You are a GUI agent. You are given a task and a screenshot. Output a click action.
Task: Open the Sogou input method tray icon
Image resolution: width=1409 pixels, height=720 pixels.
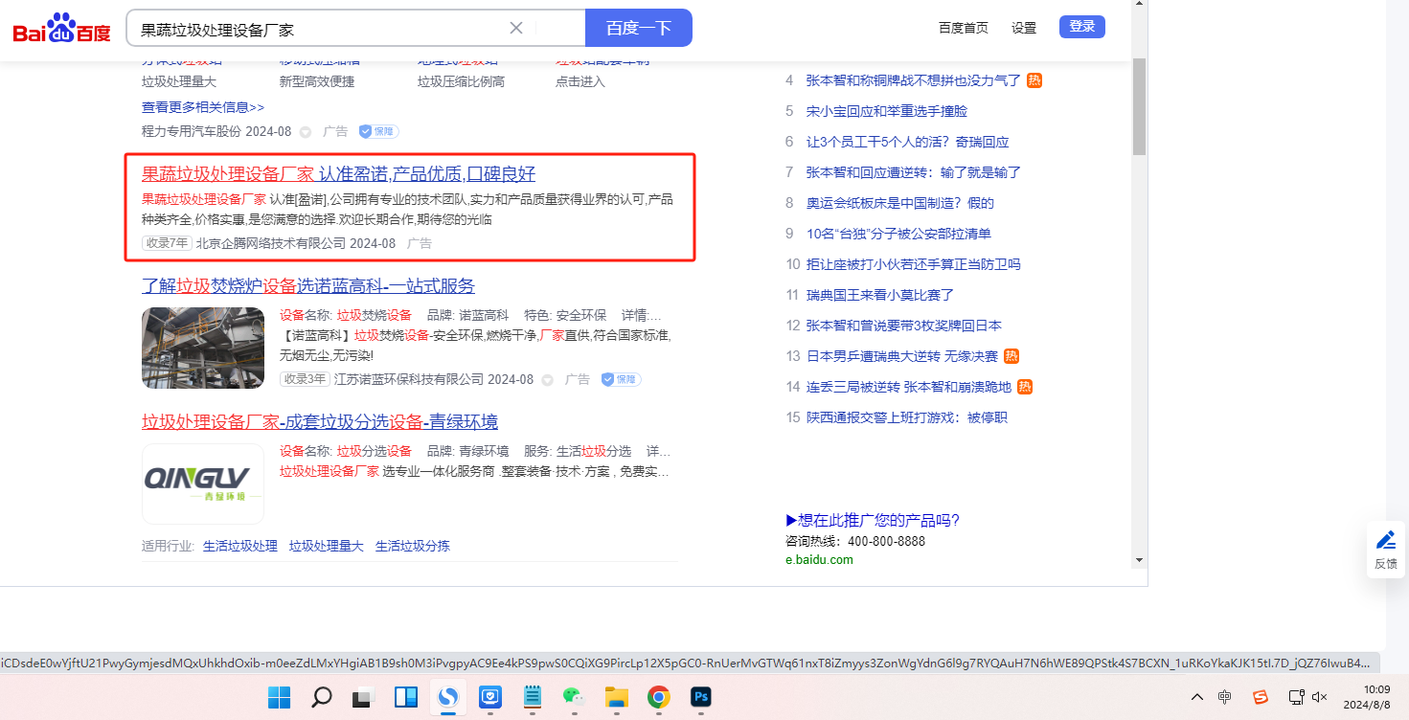(1261, 697)
